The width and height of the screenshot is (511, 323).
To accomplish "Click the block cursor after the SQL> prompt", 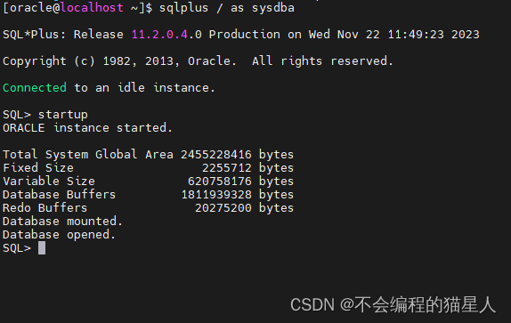I will click(42, 248).
